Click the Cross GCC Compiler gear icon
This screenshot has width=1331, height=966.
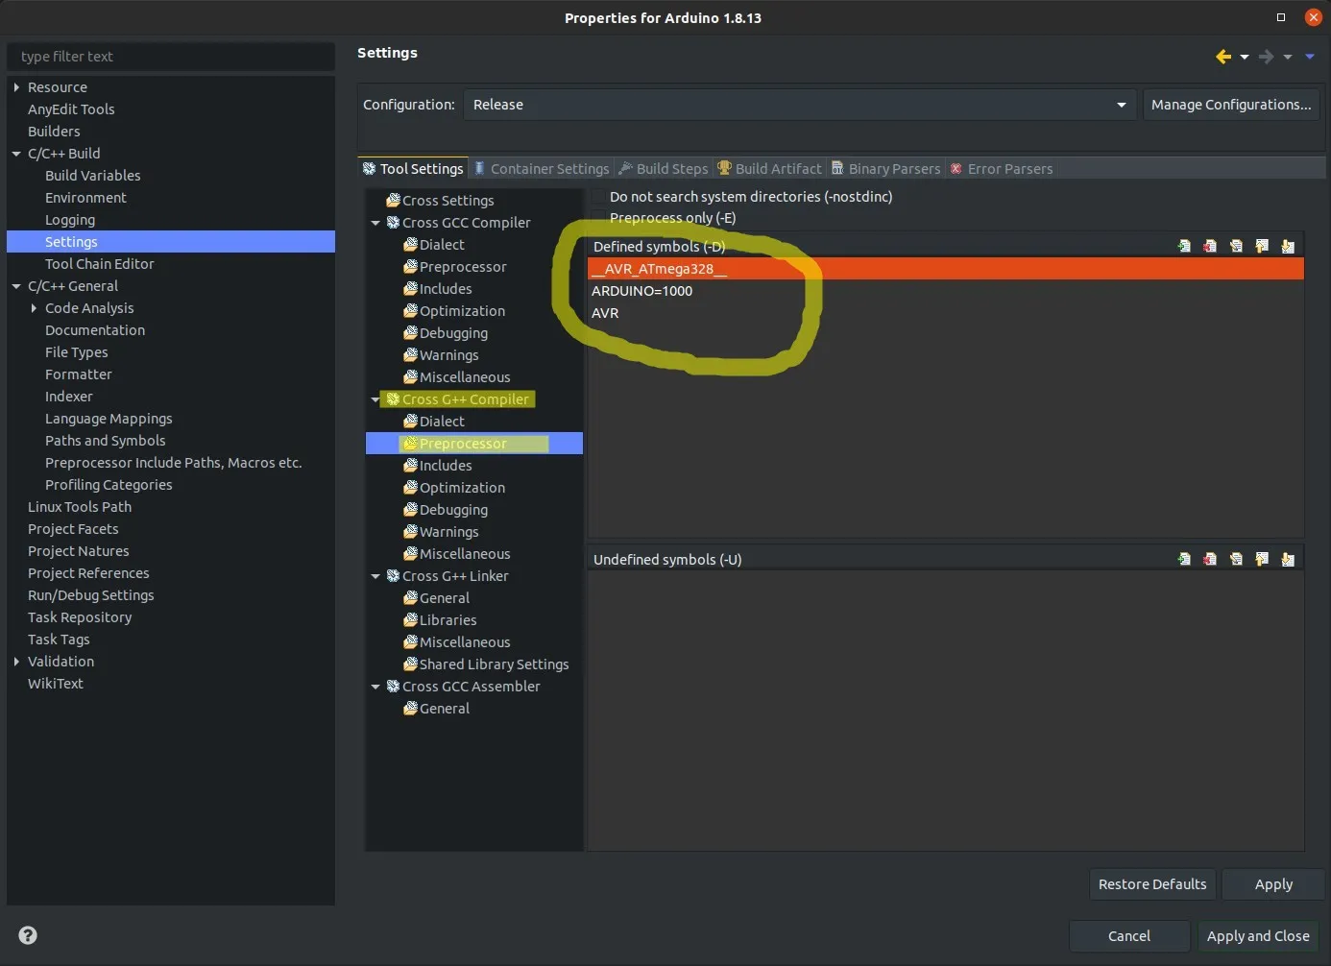(393, 223)
